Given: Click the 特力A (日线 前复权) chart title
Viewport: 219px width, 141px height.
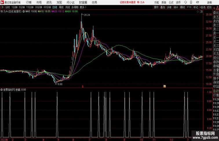Looking at the screenshot, I should pyautogui.click(x=11, y=12).
